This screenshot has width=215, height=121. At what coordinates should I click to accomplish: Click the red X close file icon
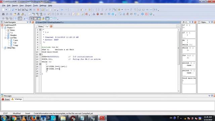(38, 10)
